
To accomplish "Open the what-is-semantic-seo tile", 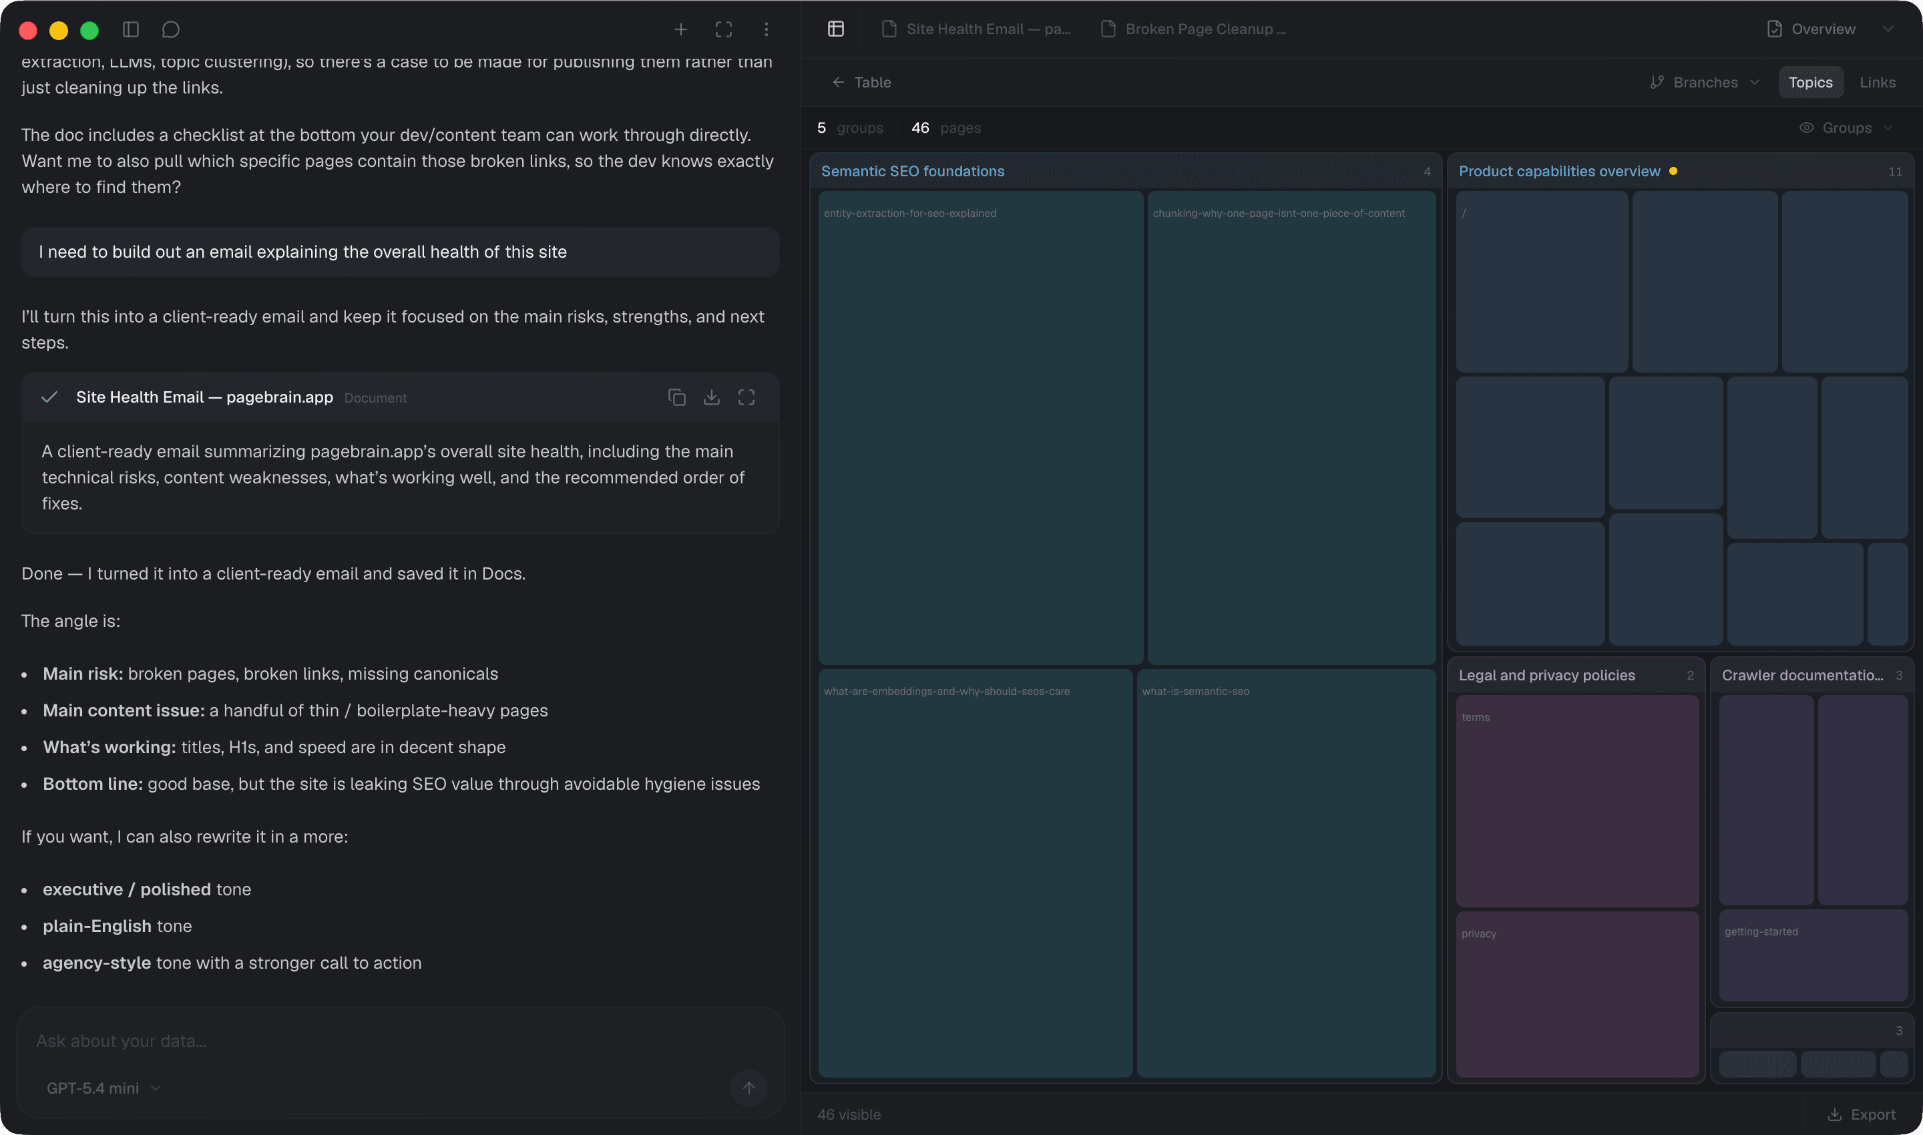I will coord(1286,873).
